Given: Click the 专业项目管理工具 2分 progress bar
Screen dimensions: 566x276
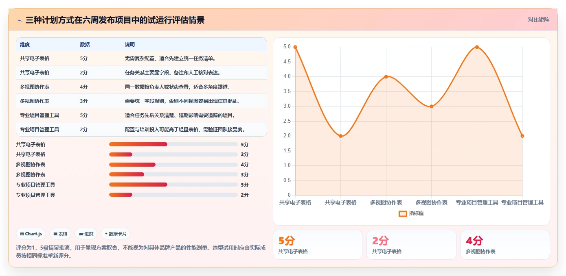Looking at the screenshot, I should click(173, 195).
